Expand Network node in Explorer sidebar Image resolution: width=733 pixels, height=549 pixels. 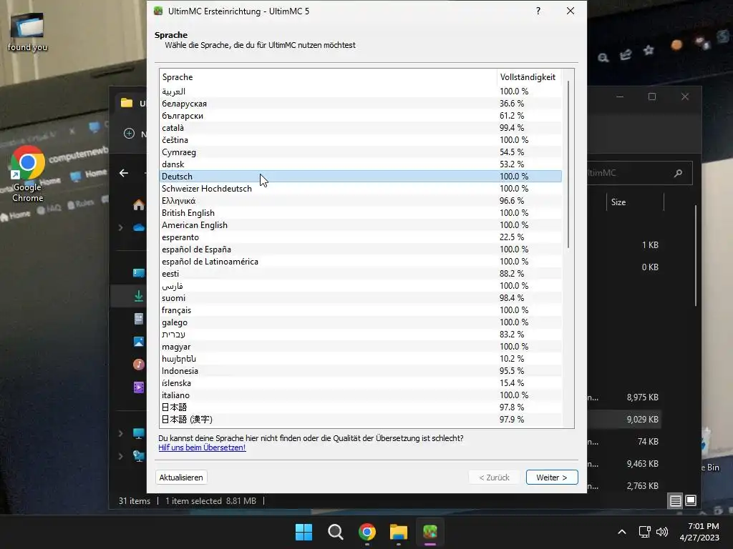click(120, 455)
